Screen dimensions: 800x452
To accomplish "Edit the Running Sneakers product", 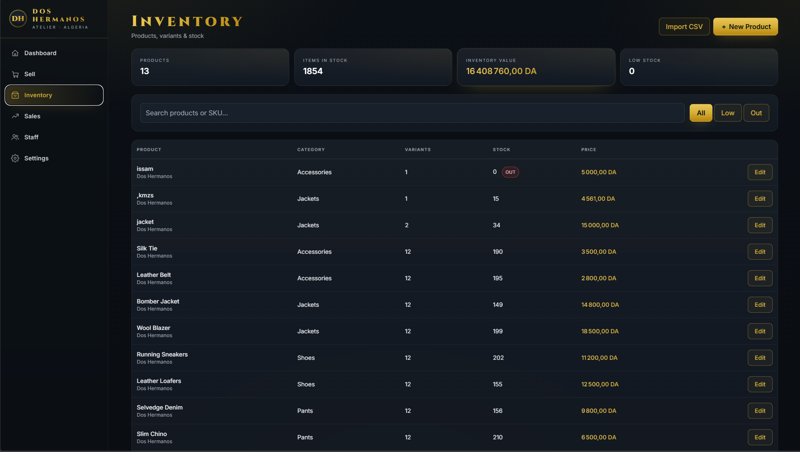I will pos(760,358).
